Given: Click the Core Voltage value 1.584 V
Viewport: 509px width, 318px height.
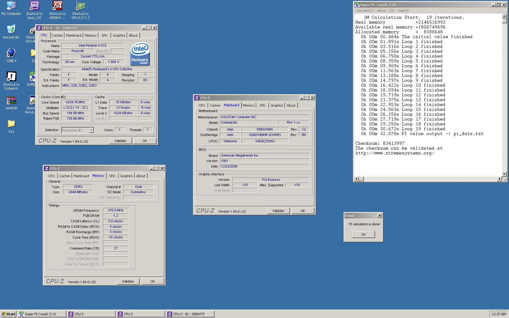Looking at the screenshot, I should (114, 62).
